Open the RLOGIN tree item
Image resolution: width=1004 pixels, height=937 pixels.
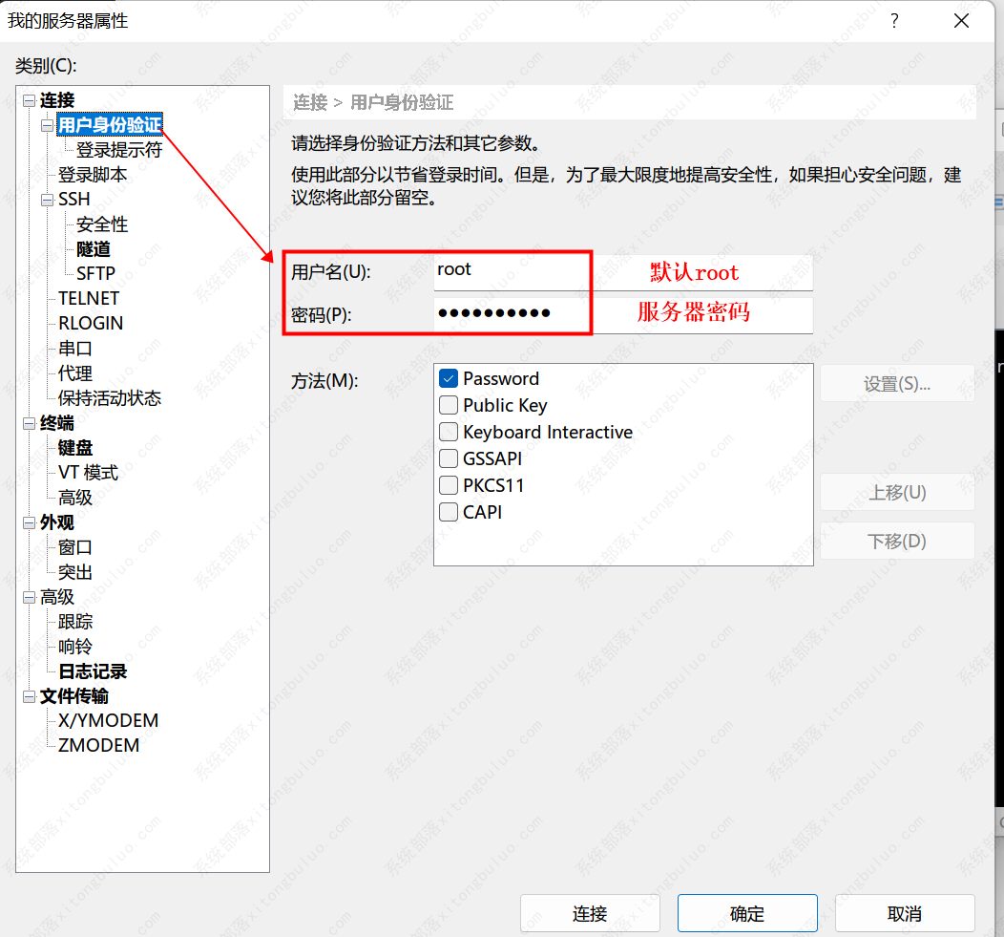click(91, 324)
